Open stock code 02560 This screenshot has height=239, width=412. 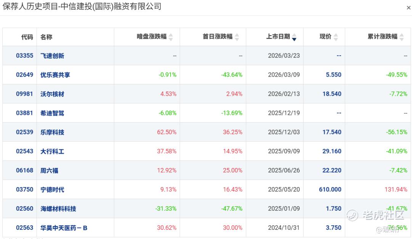coord(24,208)
